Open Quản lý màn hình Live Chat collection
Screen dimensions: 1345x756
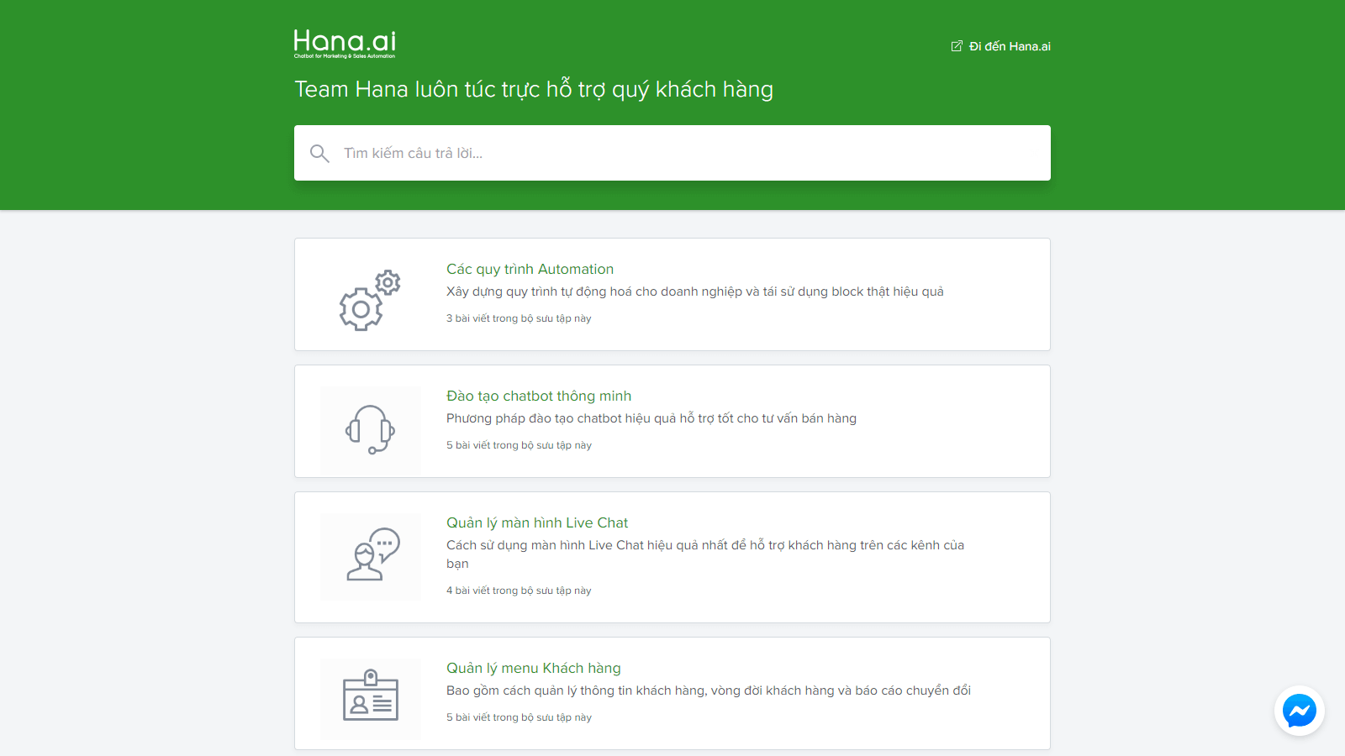pyautogui.click(x=537, y=522)
